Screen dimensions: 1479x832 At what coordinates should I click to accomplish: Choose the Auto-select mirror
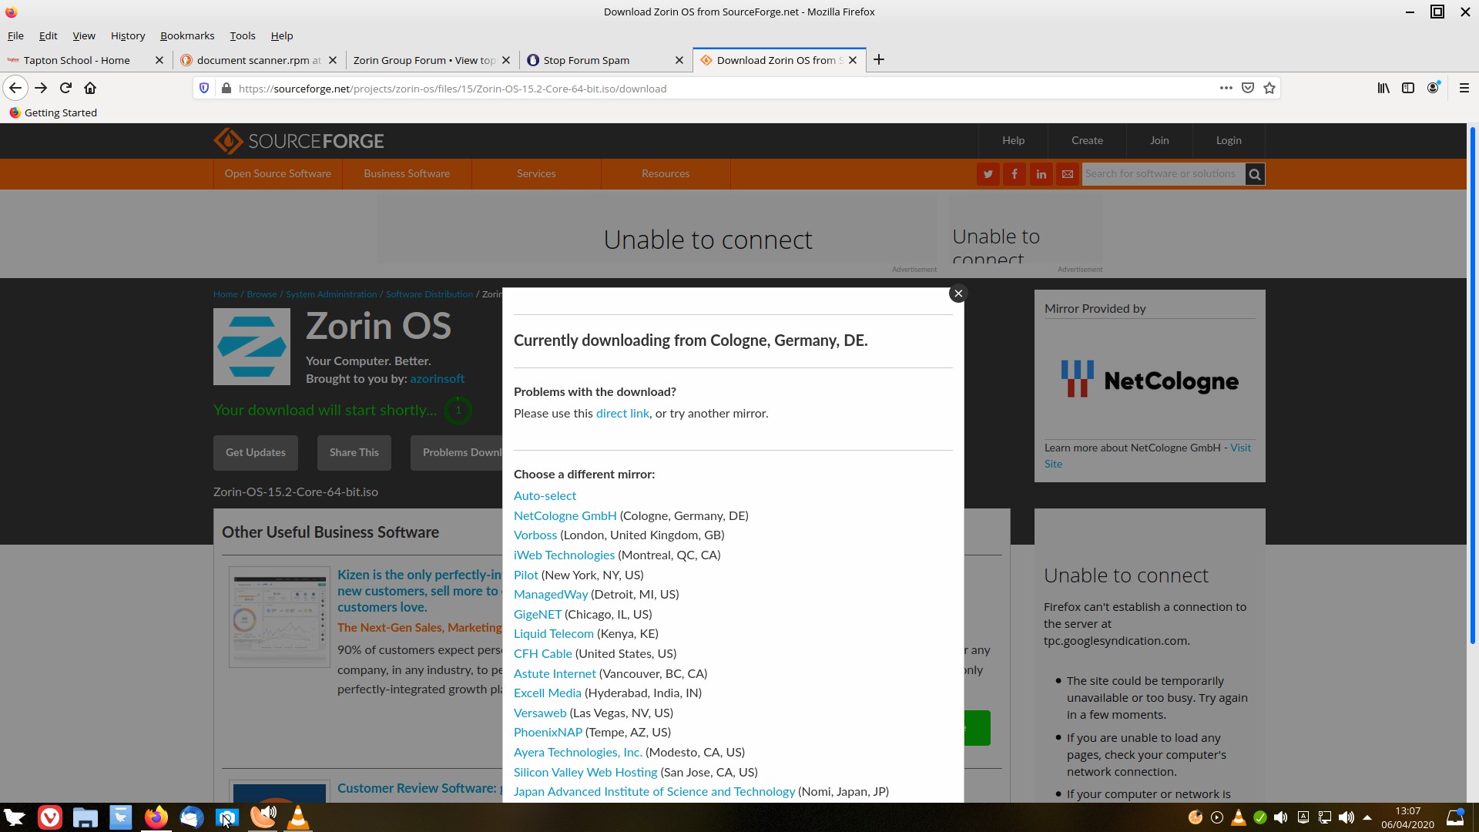545,496
